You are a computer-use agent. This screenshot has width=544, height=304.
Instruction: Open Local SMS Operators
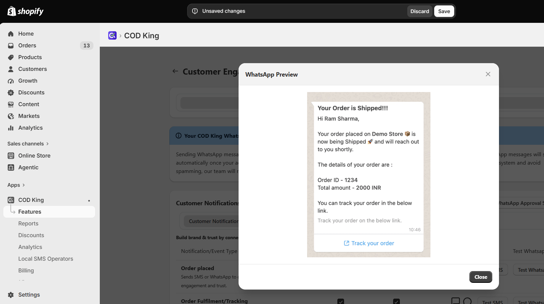[x=46, y=259]
